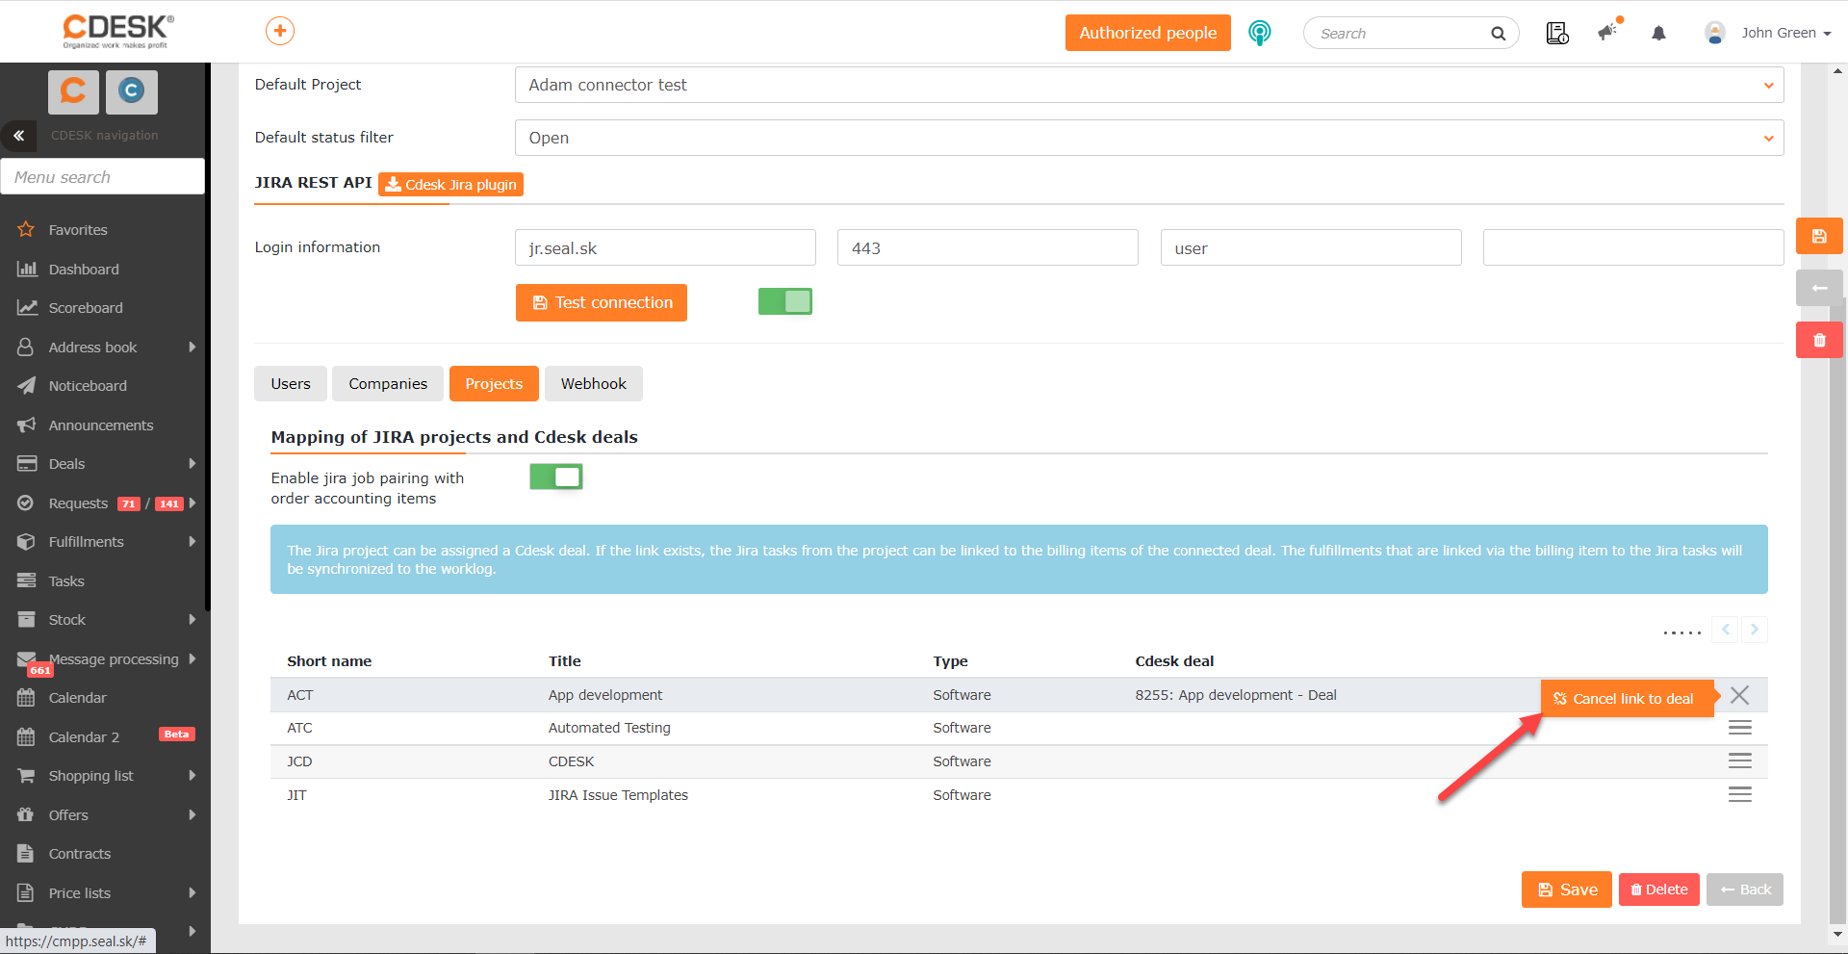Click the search magnifier icon

coord(1498,34)
